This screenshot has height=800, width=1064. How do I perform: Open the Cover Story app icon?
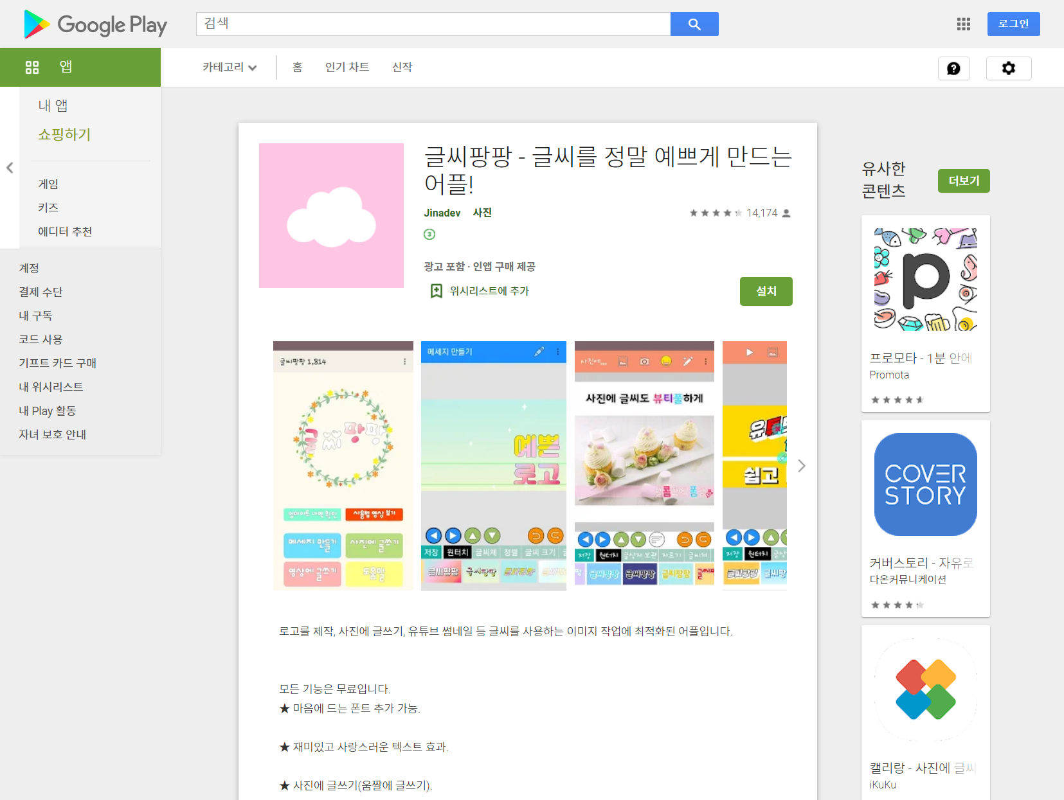click(926, 484)
